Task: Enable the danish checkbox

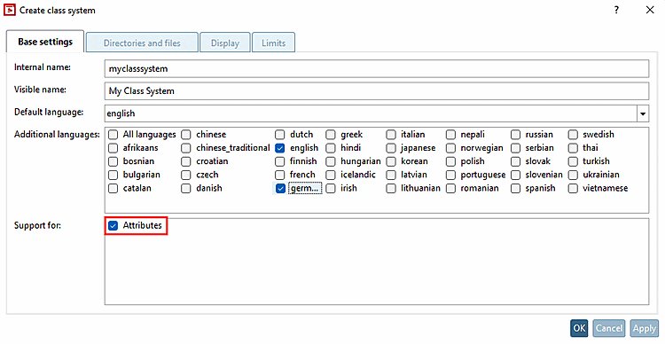Action: coord(186,188)
